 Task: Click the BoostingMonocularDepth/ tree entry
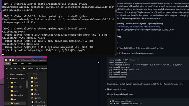[127, 104]
